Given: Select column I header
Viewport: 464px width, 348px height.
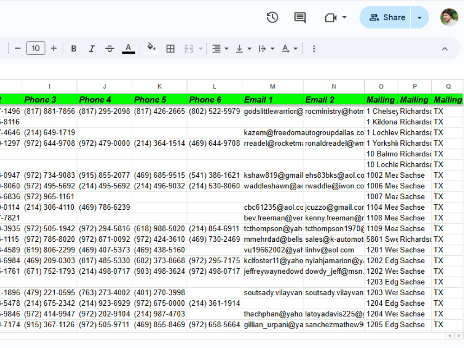Looking at the screenshot, I should (x=50, y=86).
